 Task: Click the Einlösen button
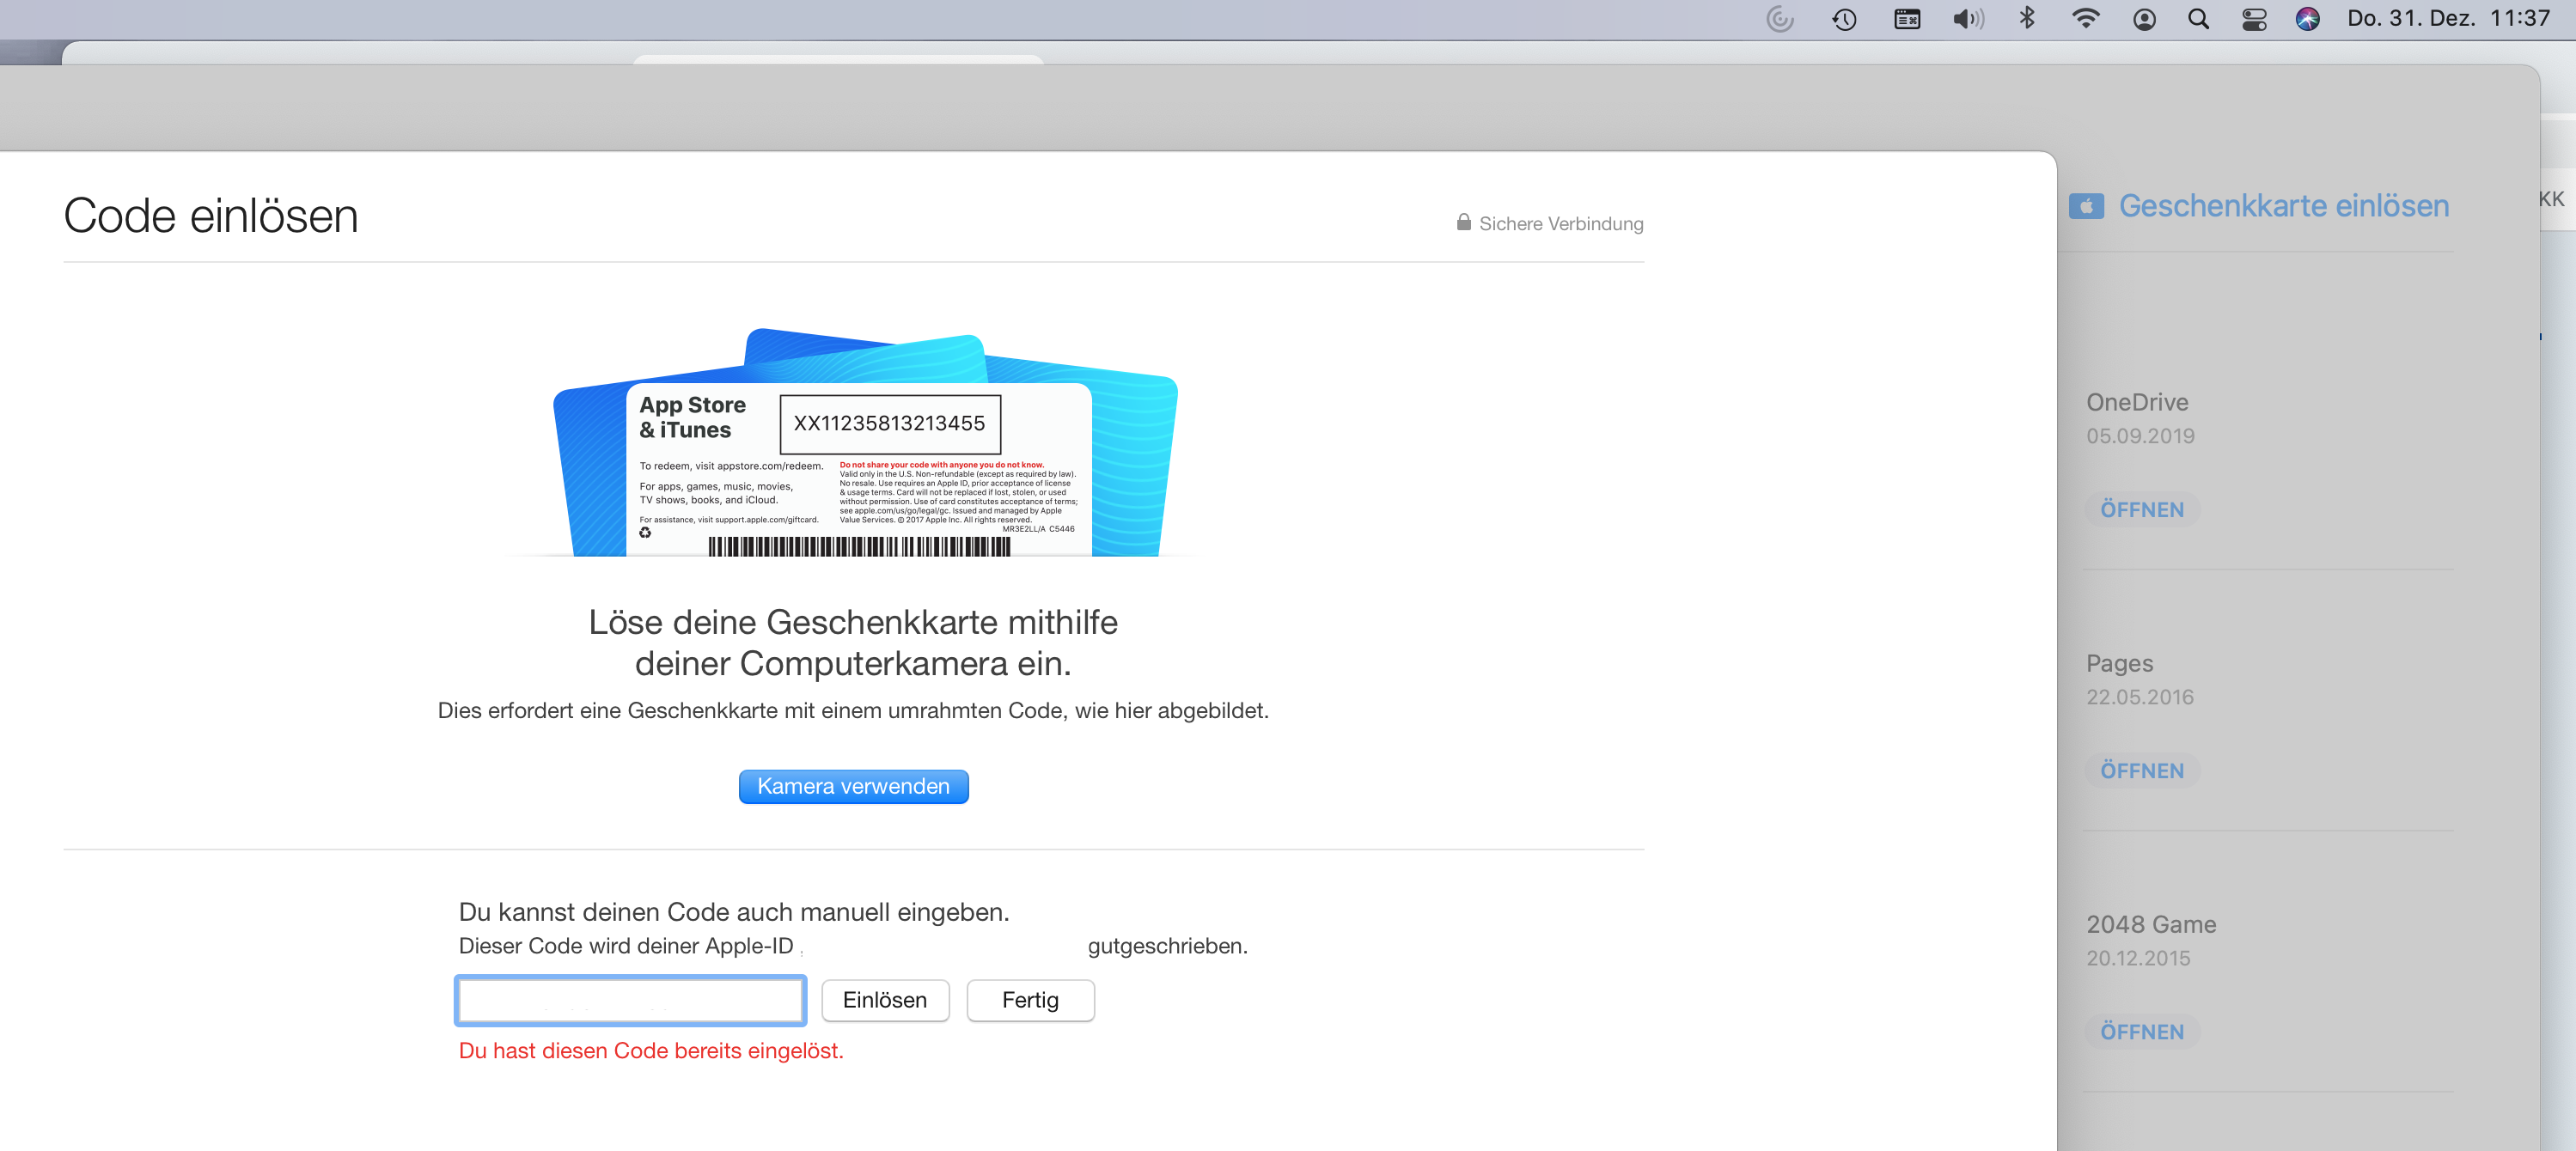[x=884, y=1000]
